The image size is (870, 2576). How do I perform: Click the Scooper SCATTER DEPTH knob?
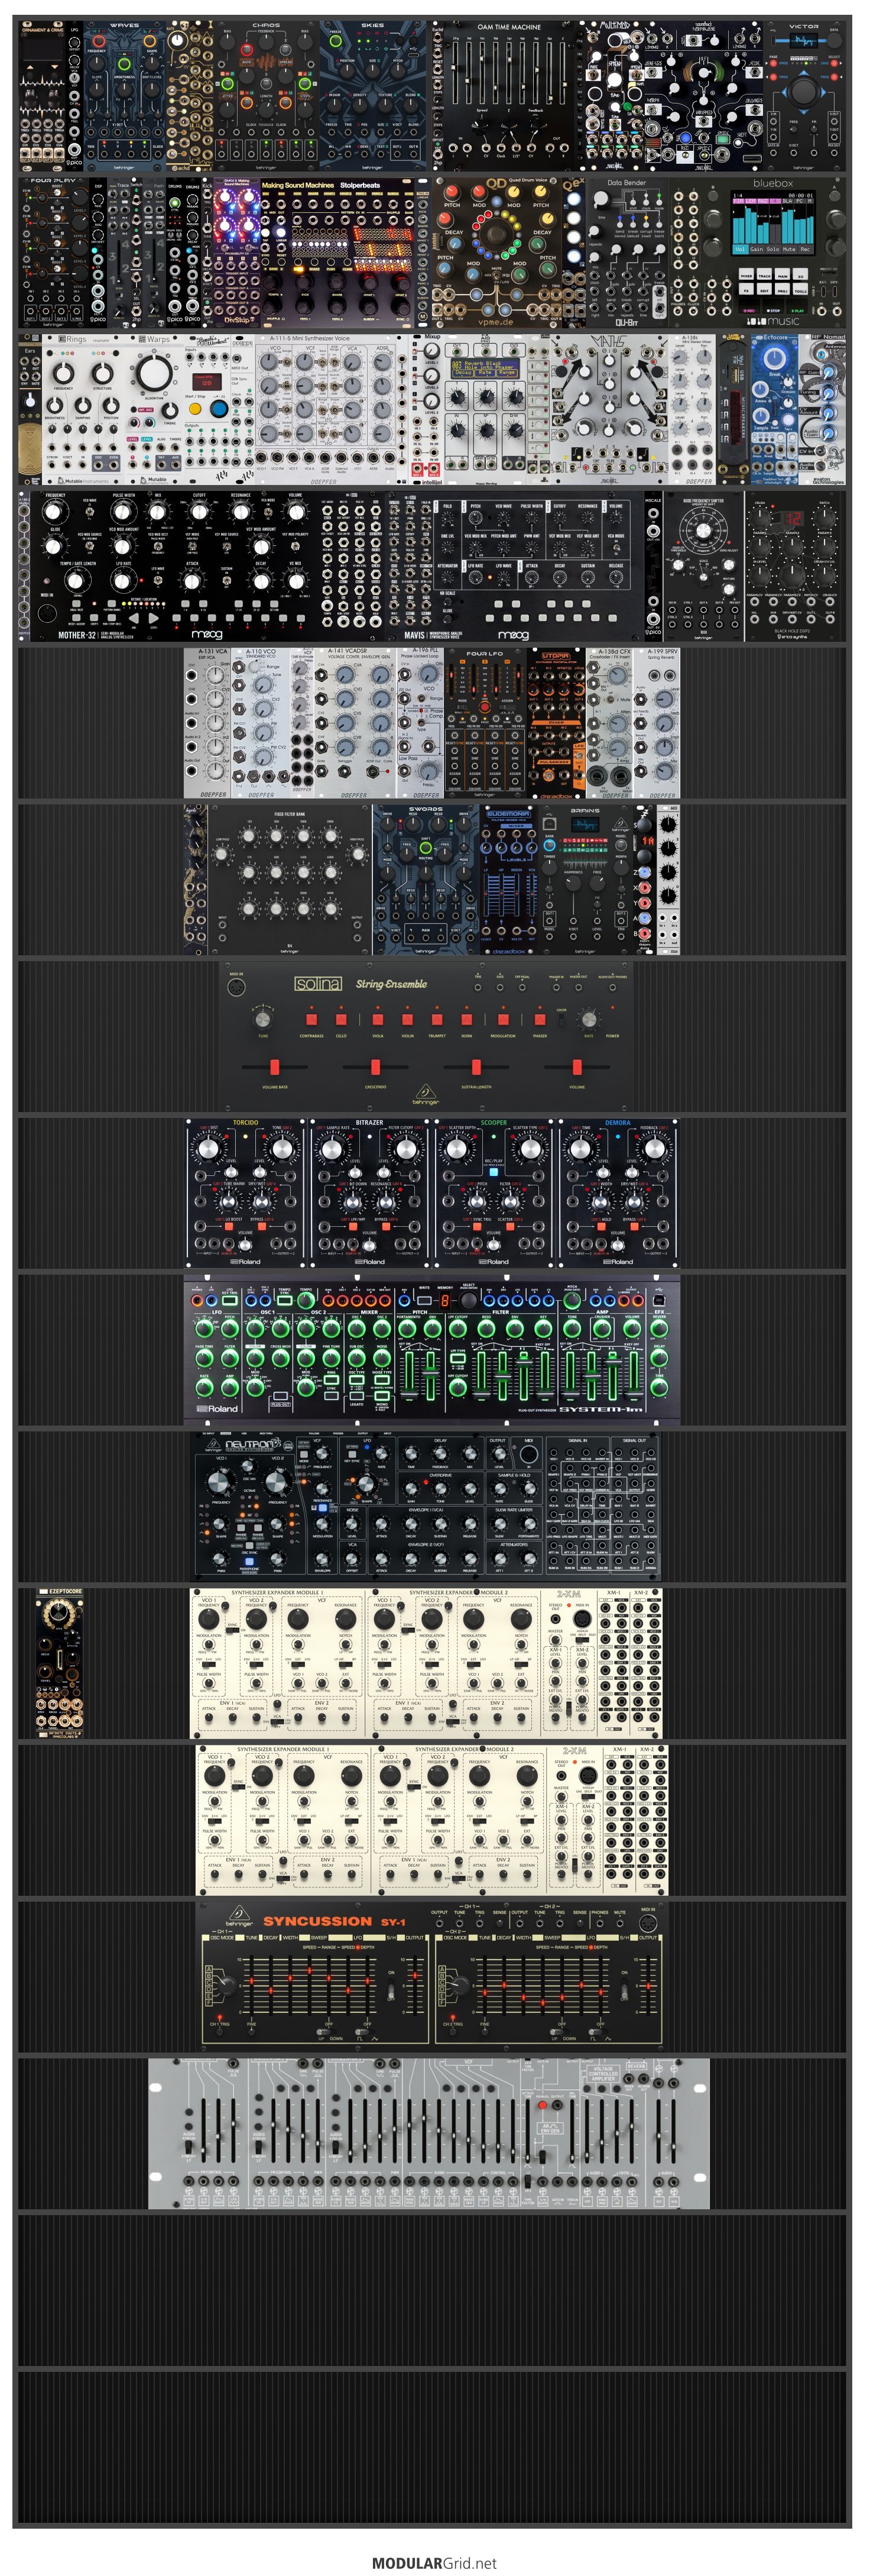pyautogui.click(x=456, y=1148)
